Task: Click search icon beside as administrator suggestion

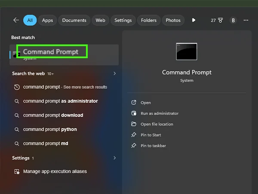Action: click(x=17, y=101)
